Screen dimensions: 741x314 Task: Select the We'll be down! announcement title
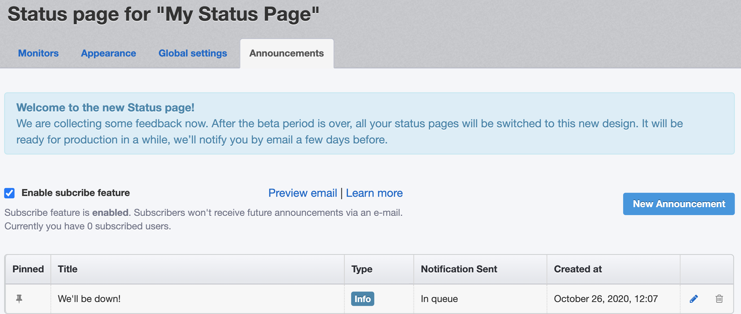click(x=89, y=299)
